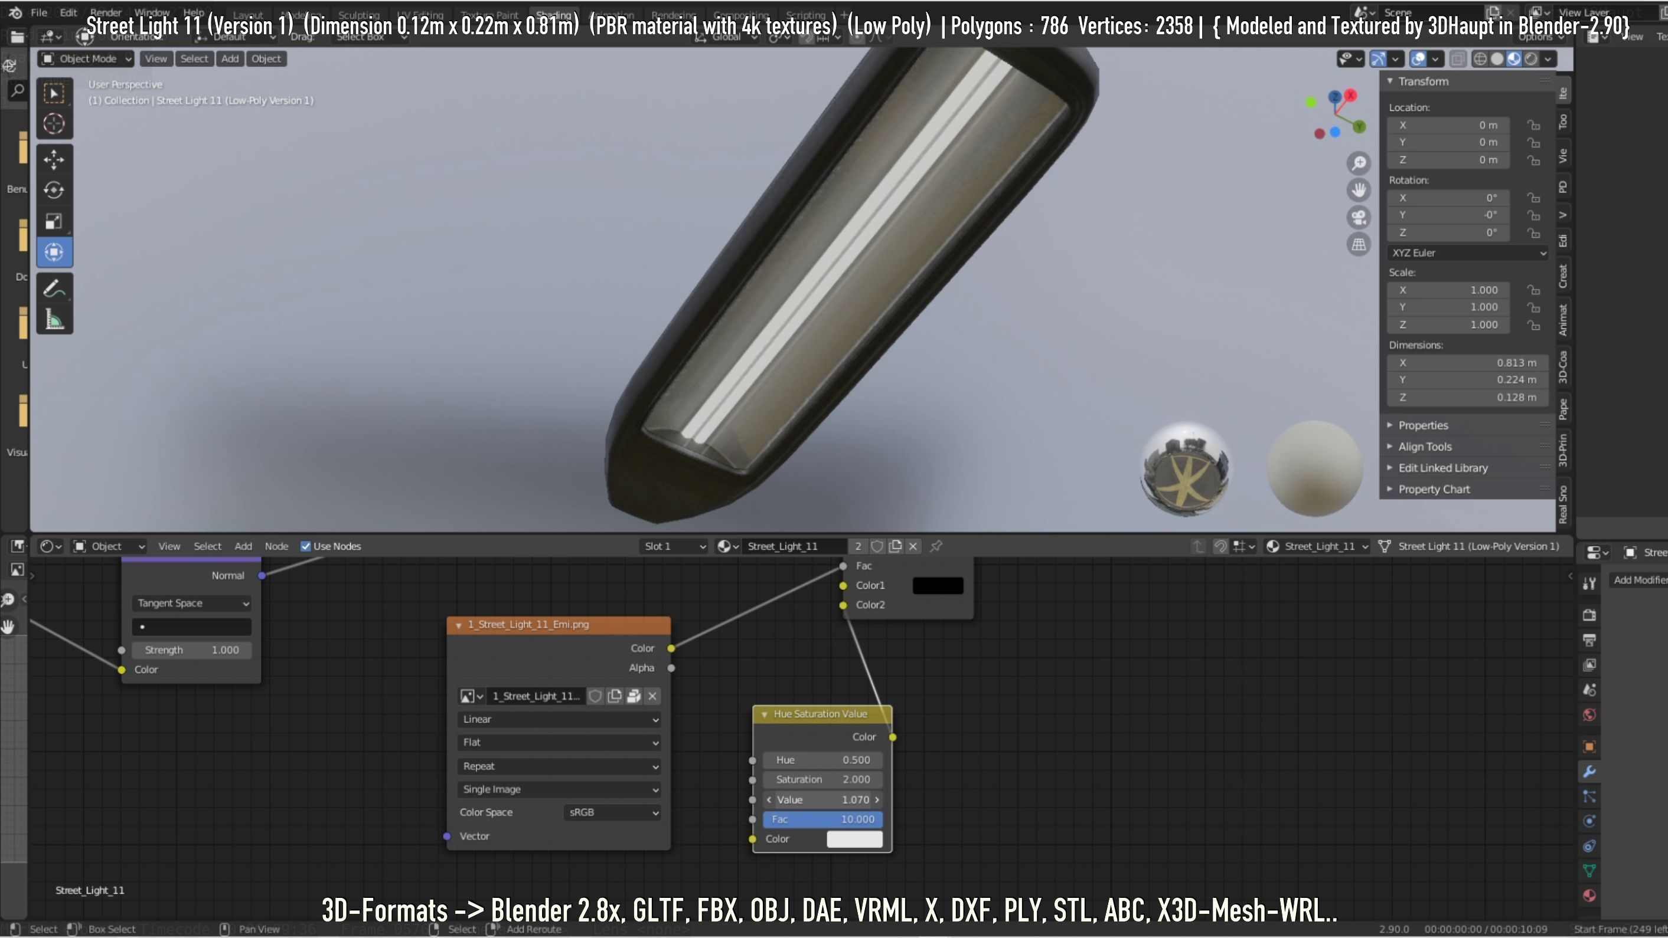Open XYZ Euler rotation mode dropdown
This screenshot has width=1668, height=938.
pyautogui.click(x=1468, y=253)
